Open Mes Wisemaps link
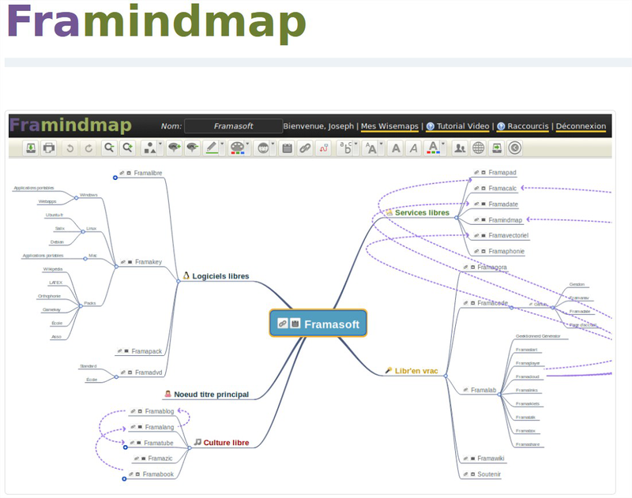The image size is (632, 498). [x=389, y=126]
